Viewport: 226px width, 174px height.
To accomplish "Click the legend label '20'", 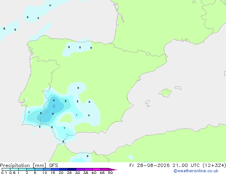I will click(61, 173).
